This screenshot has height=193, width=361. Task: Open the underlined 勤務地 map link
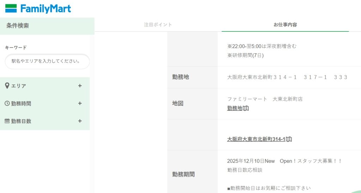coord(235,108)
